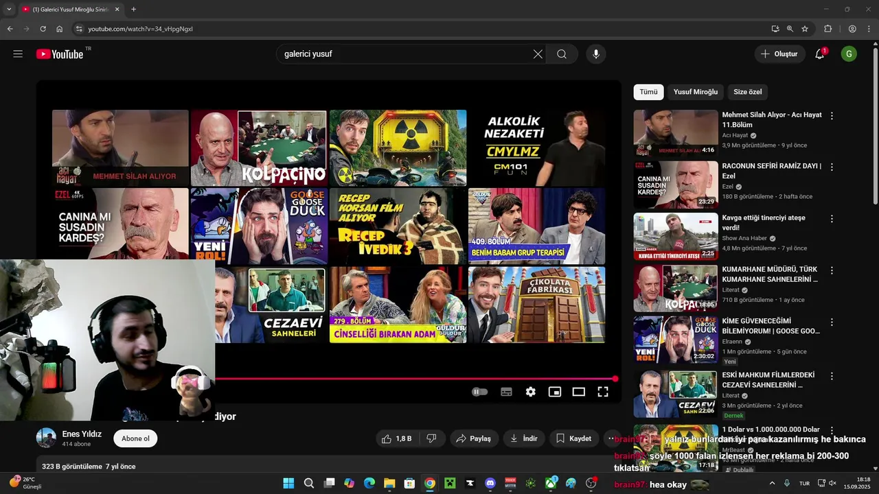Select the Size özel filter chip
The image size is (879, 494).
(x=747, y=92)
